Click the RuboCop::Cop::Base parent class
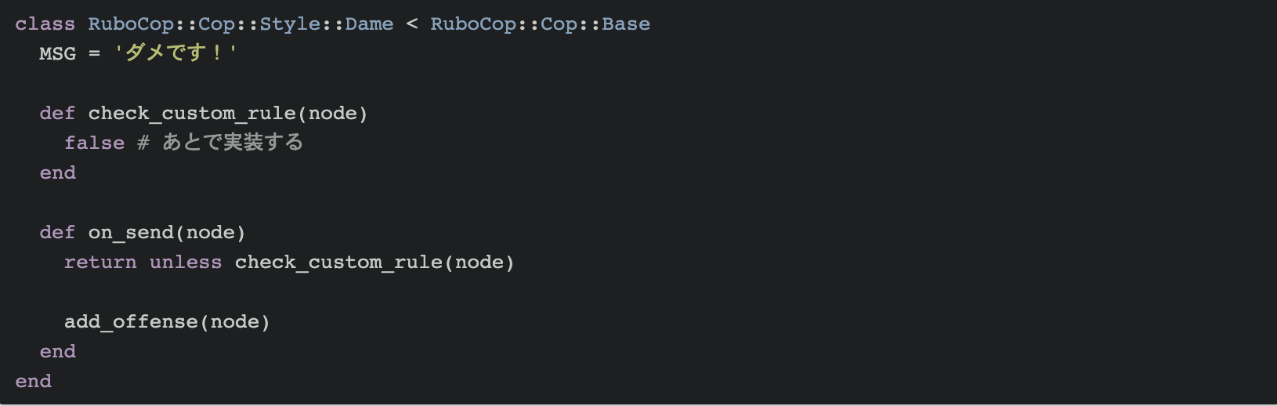Screen dimensions: 1277x406 coord(541,24)
